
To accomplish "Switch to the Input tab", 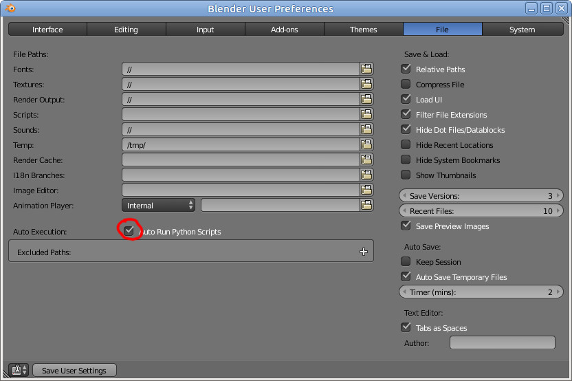I will [206, 29].
